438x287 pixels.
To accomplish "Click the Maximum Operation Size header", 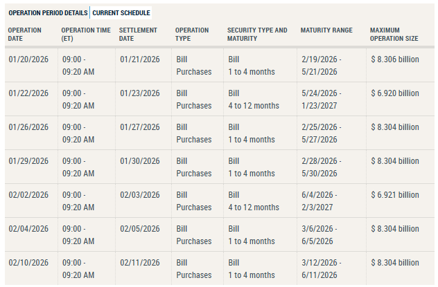I will 394,35.
